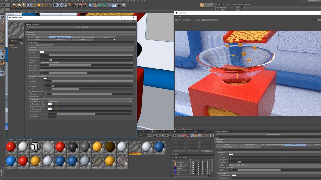Open the Attenuation Units Transmittance dropdown

pyautogui.click(x=90, y=102)
